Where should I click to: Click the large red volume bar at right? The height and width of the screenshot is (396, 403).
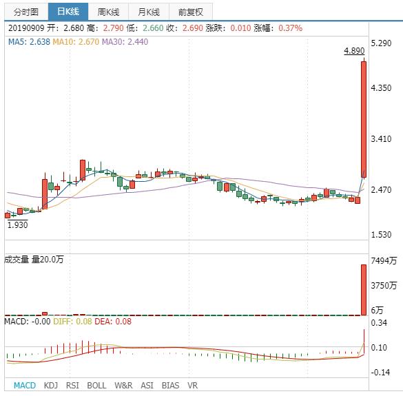[364, 290]
